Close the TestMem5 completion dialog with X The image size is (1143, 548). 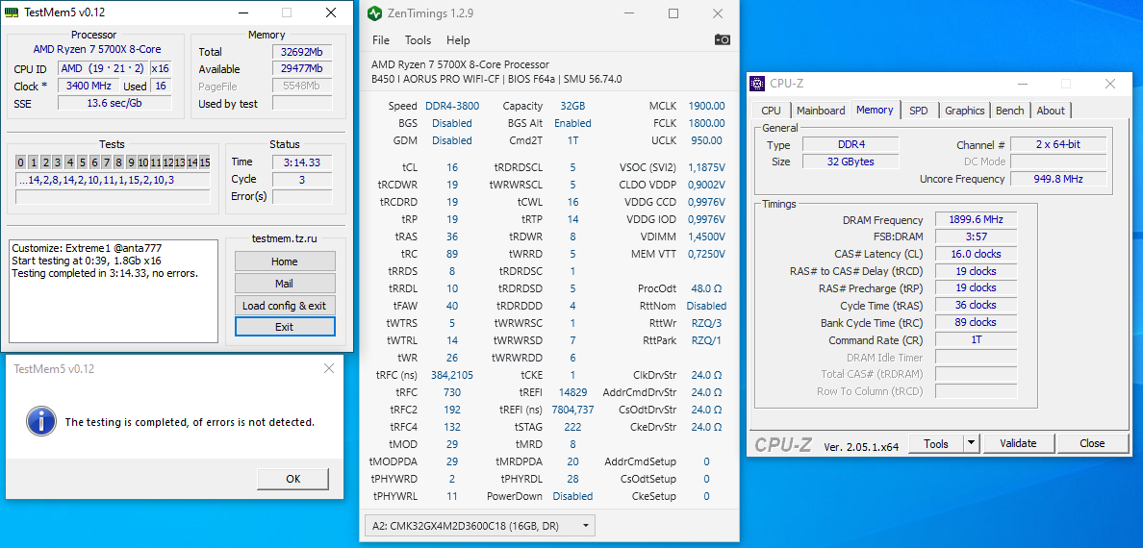(329, 369)
